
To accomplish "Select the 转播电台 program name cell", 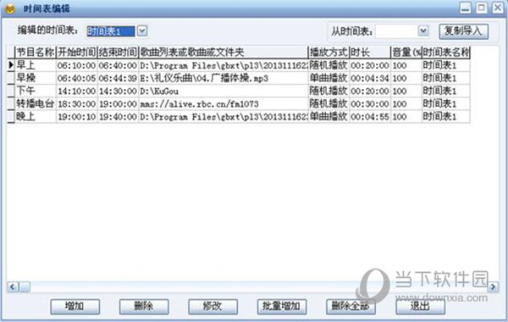I will [x=36, y=103].
